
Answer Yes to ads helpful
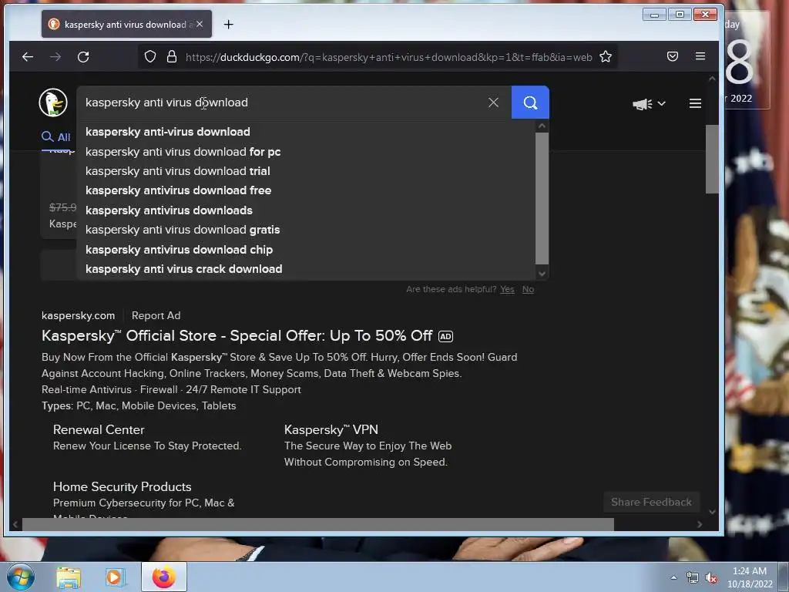pyautogui.click(x=507, y=289)
